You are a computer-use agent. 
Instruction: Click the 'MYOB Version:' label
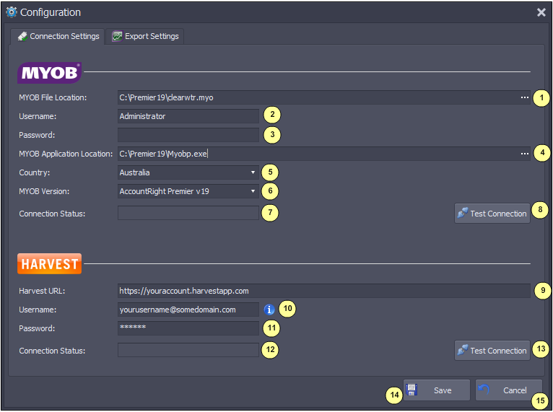click(x=44, y=191)
